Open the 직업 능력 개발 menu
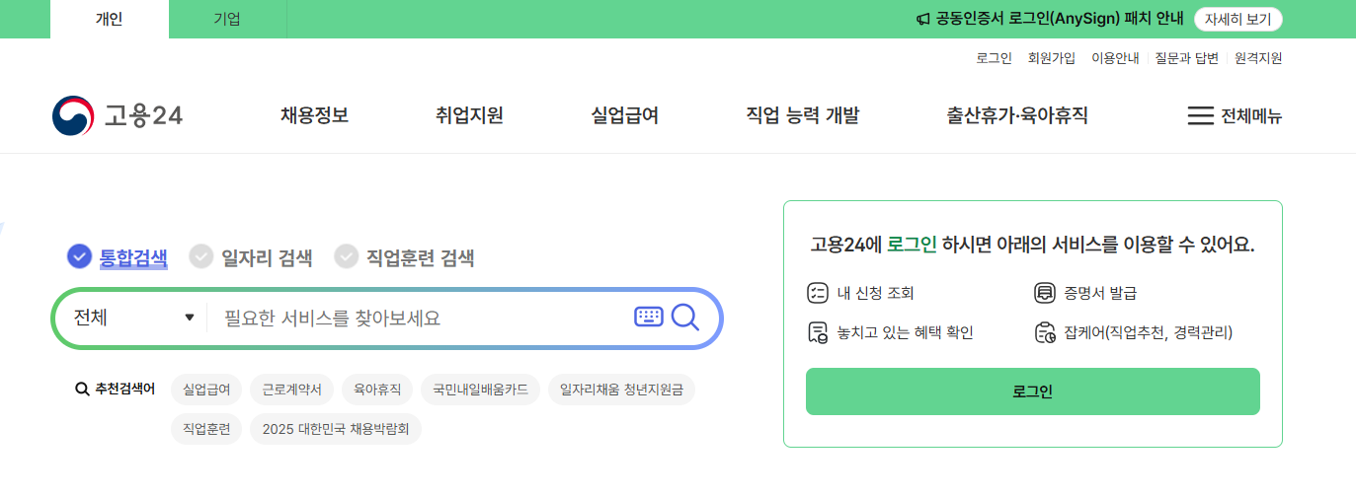 click(x=802, y=116)
